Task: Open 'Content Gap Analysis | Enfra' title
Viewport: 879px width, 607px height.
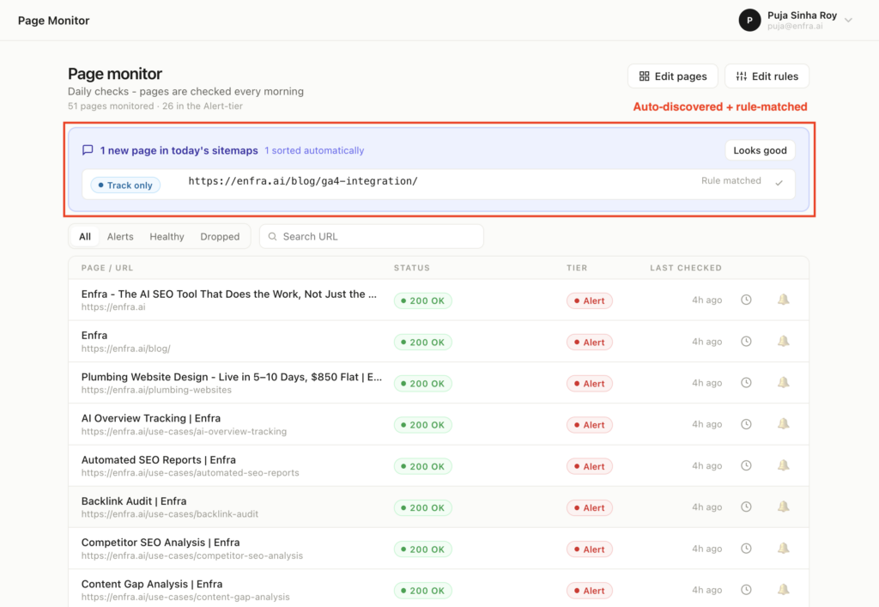Action: (152, 584)
